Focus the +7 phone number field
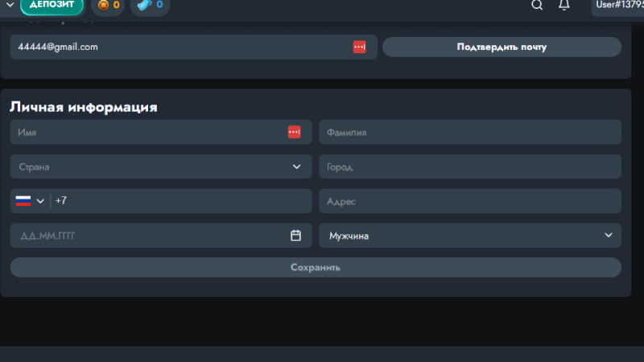644x362 pixels. click(180, 201)
